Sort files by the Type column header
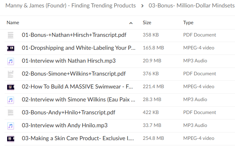 188,23
